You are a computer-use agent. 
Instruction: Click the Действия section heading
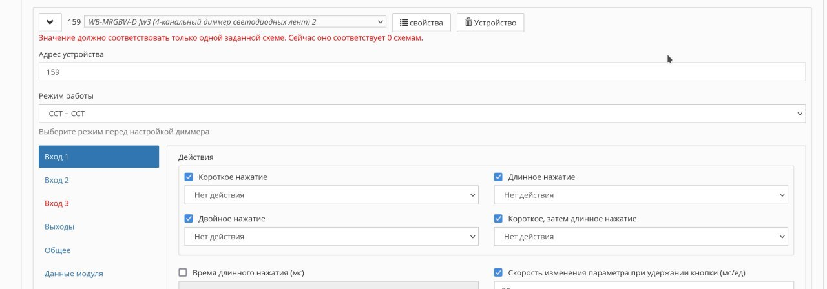[x=196, y=157]
